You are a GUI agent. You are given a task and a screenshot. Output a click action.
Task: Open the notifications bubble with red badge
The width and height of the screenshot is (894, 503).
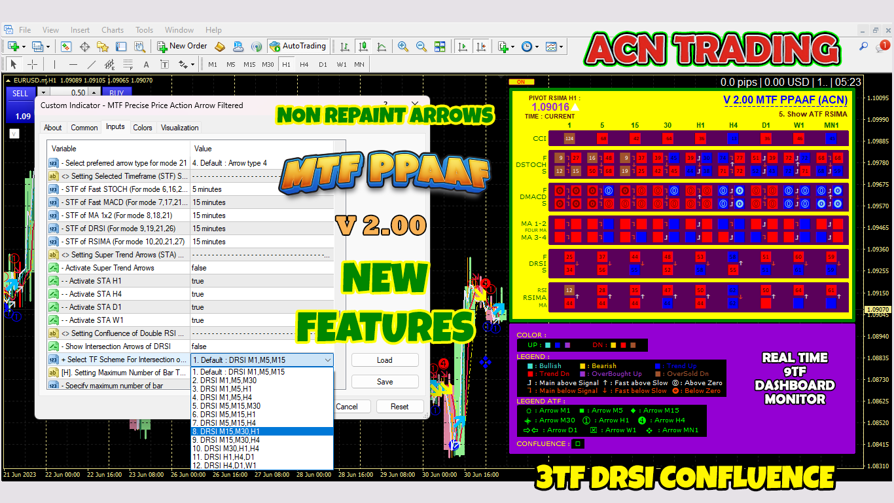click(x=883, y=47)
